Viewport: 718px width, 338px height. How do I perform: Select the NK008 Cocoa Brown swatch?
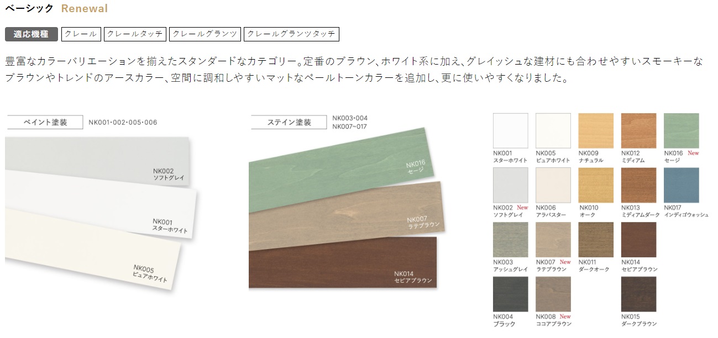tap(553, 294)
